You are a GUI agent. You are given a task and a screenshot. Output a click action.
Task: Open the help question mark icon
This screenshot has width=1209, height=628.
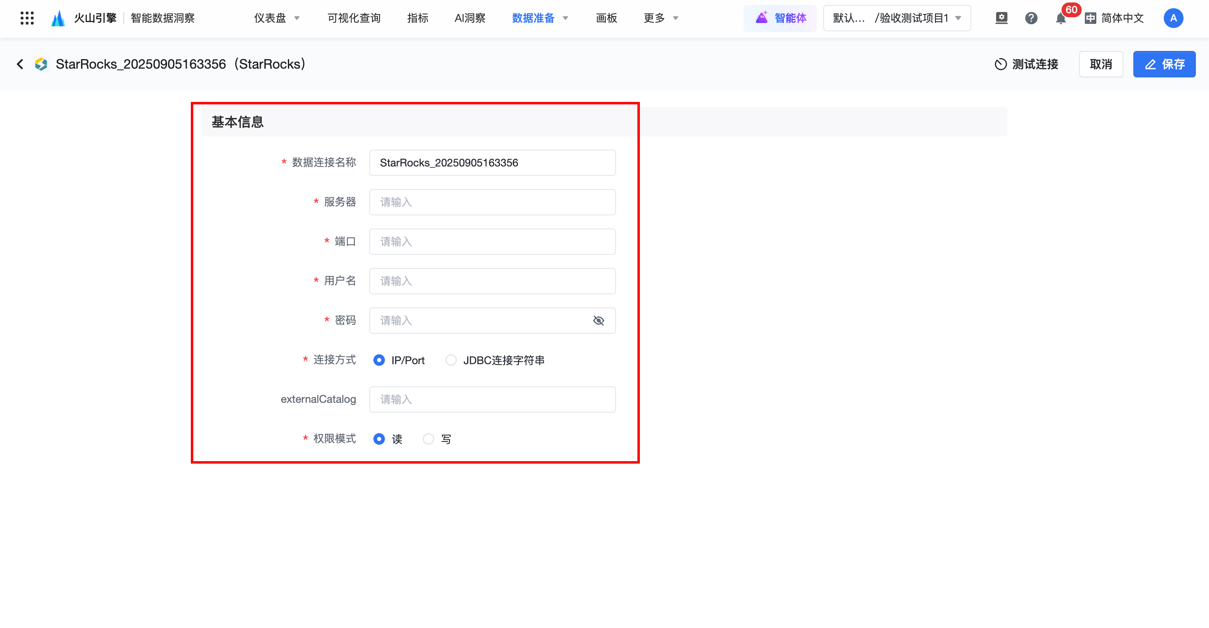pos(1031,18)
